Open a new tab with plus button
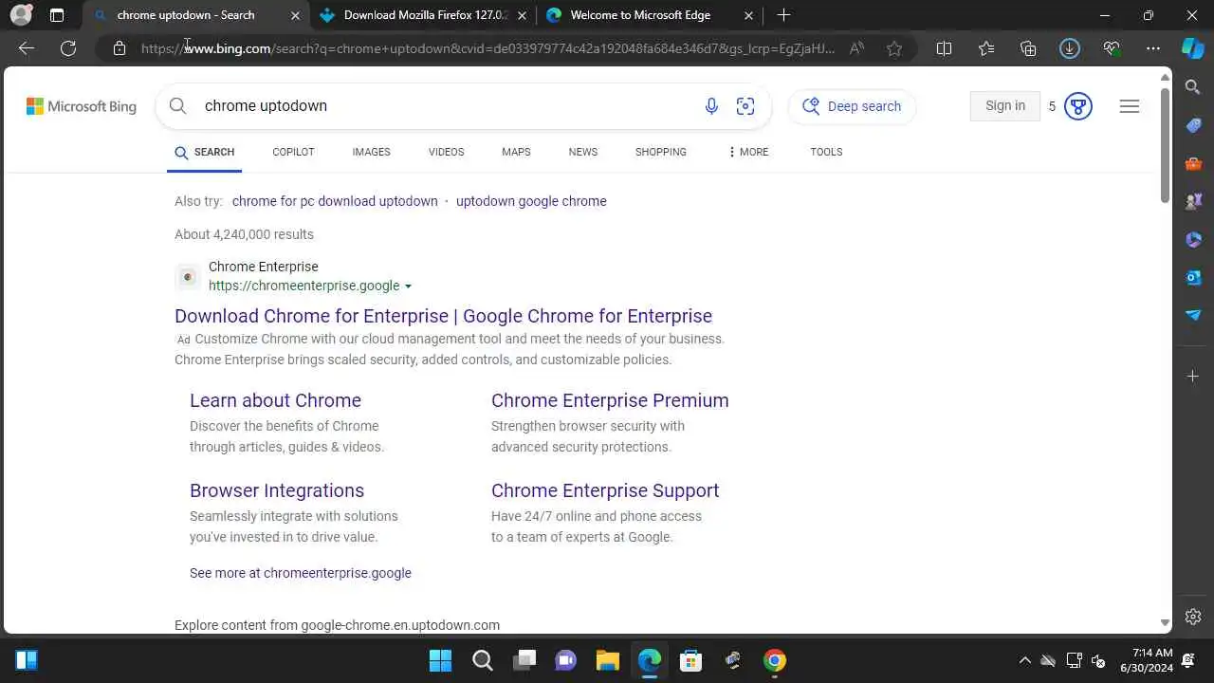 point(783,15)
